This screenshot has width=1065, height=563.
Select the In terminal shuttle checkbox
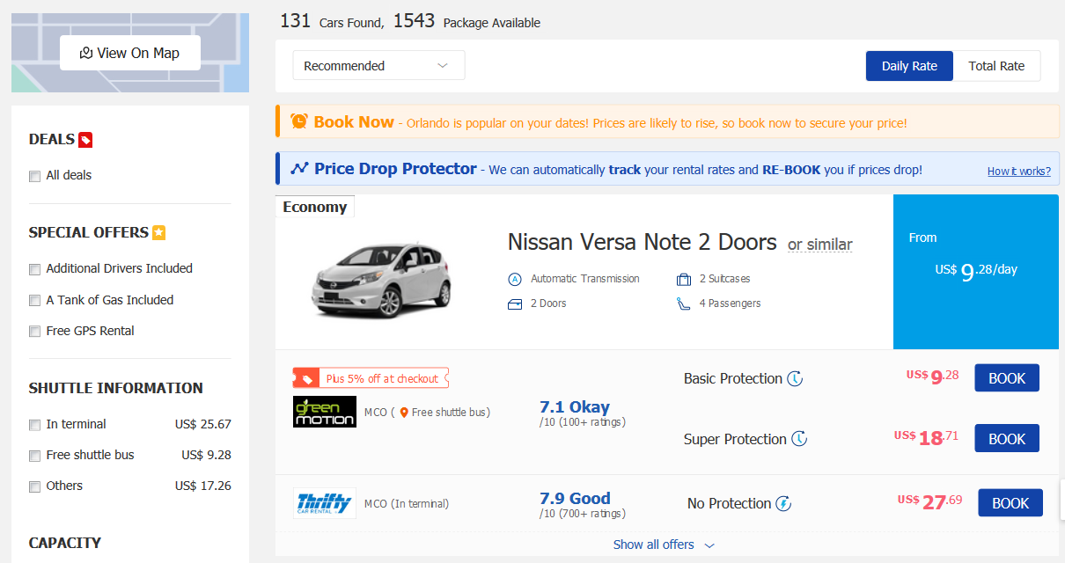click(x=35, y=425)
